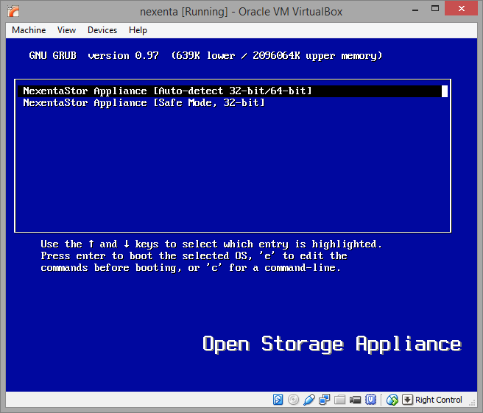Open the USB devices status icon
483x413 pixels.
[309, 400]
